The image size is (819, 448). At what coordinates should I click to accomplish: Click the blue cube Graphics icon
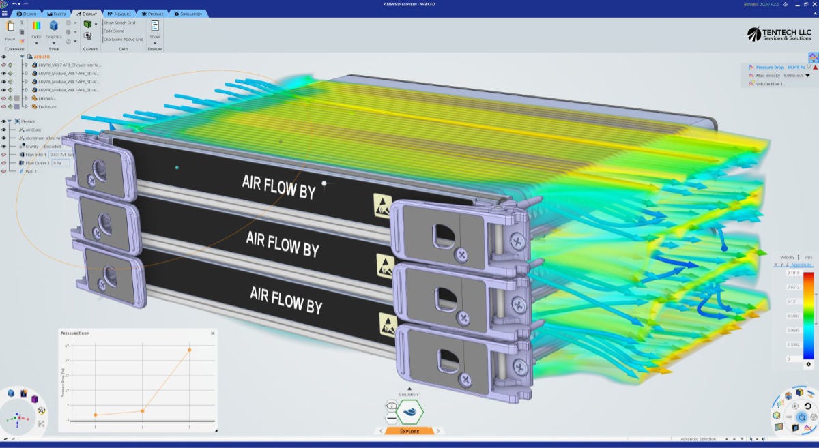[x=54, y=25]
